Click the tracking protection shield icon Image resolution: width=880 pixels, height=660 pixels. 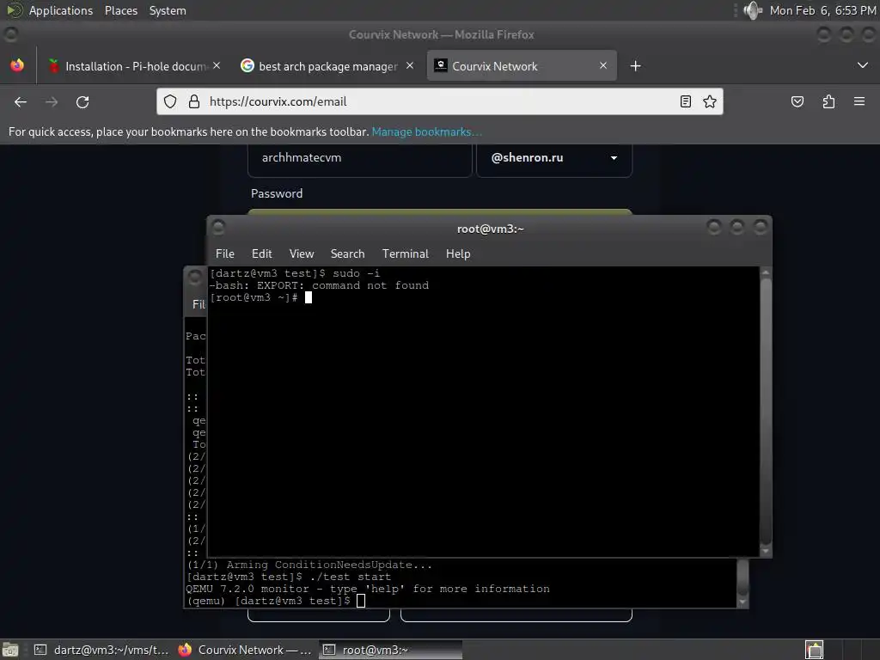point(170,101)
